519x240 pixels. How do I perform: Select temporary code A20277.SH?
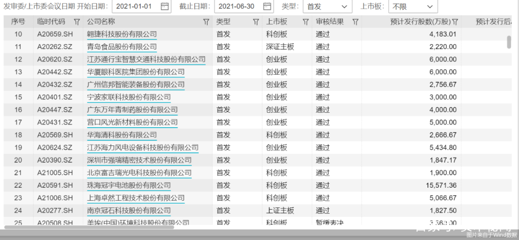pos(55,210)
